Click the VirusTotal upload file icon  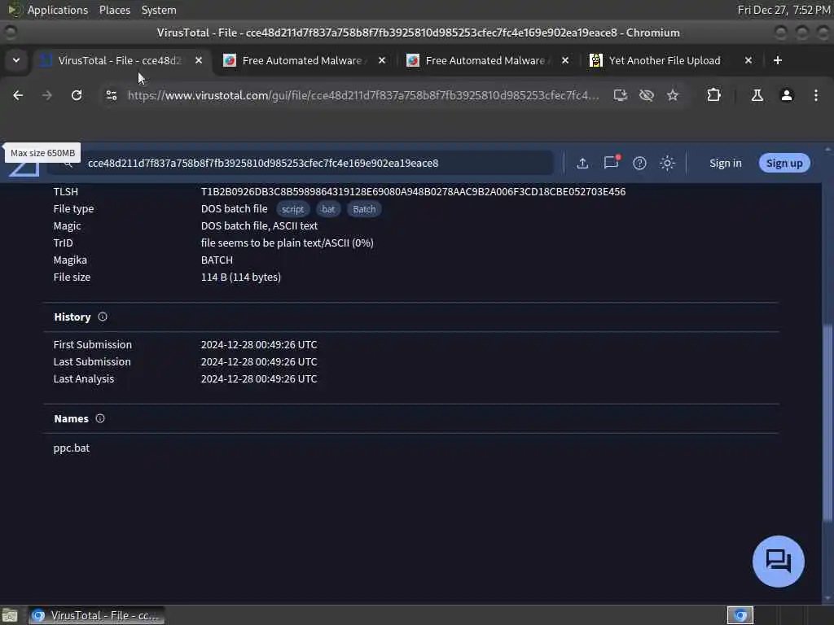(x=582, y=163)
